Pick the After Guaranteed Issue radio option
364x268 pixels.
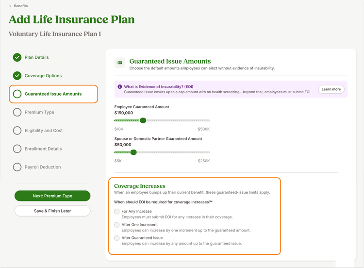[x=117, y=238]
